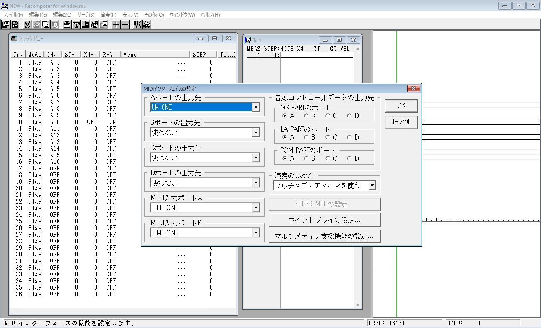Image resolution: width=541 pixels, height=328 pixels.
Task: Click the RHY column header in track view
Action: coord(110,54)
